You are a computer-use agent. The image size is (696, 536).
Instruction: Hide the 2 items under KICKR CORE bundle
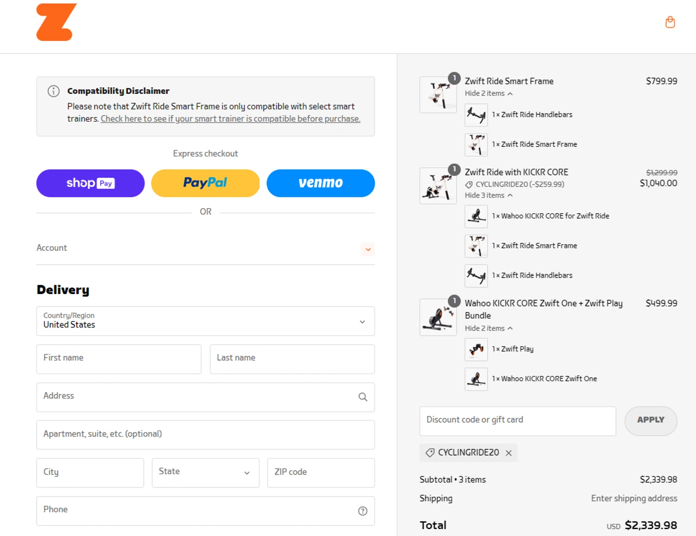pos(489,328)
